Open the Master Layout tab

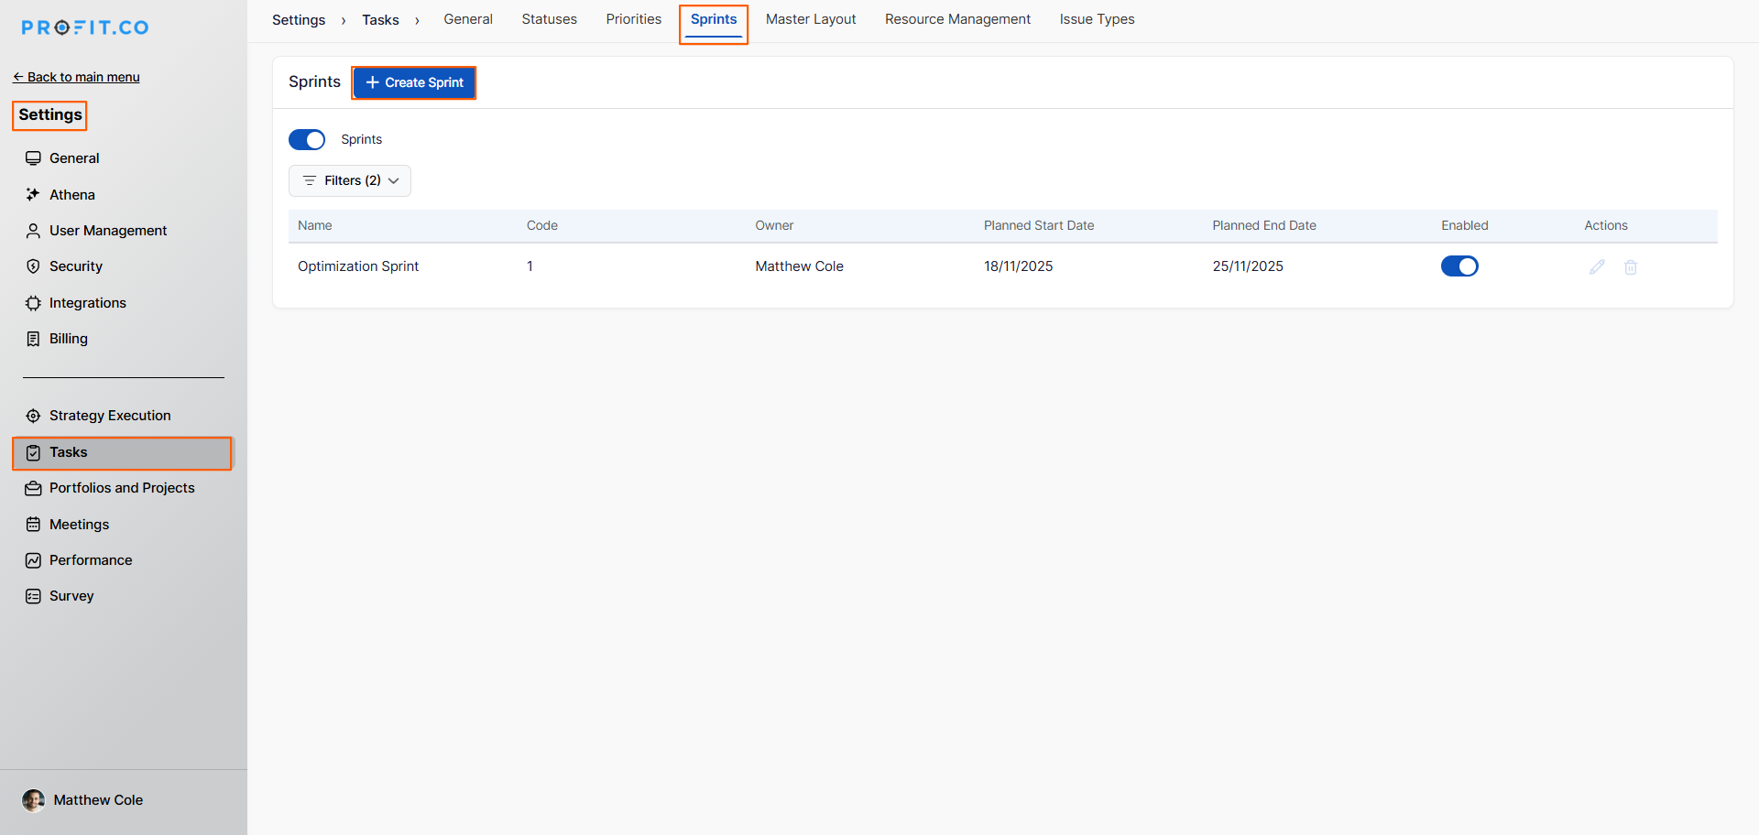(811, 19)
